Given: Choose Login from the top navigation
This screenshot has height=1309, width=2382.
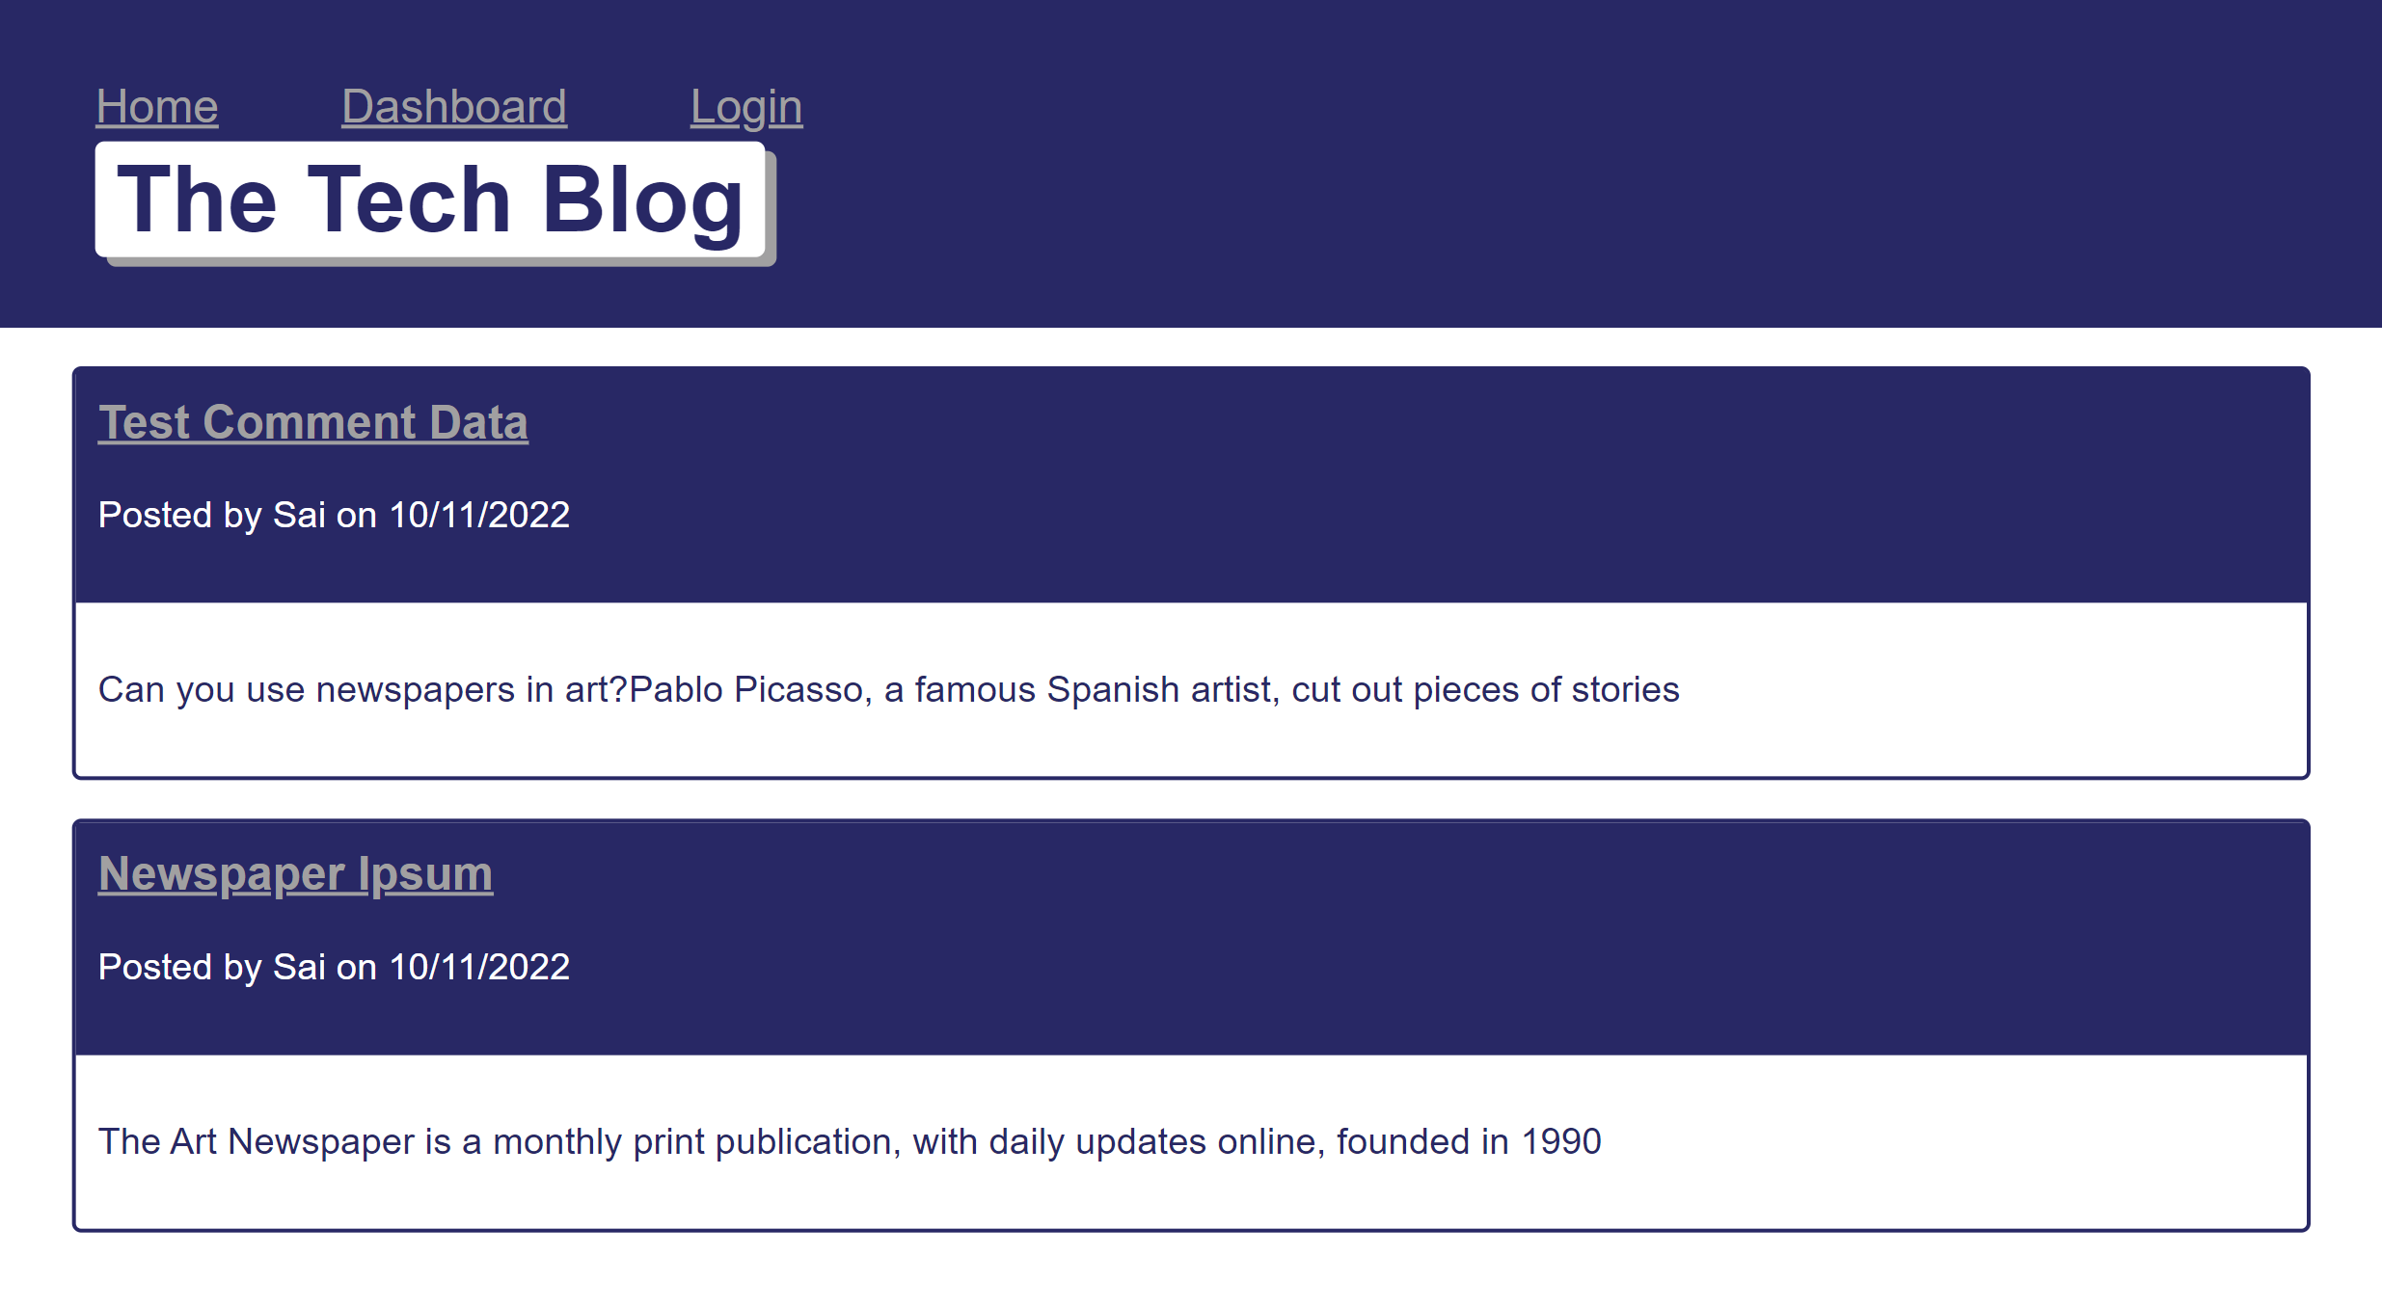Looking at the screenshot, I should 745,106.
